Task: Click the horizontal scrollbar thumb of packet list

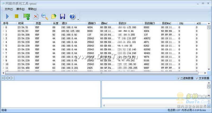Action: 101,73
